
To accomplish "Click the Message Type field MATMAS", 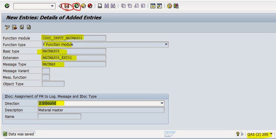I will pyautogui.click(x=74, y=64).
